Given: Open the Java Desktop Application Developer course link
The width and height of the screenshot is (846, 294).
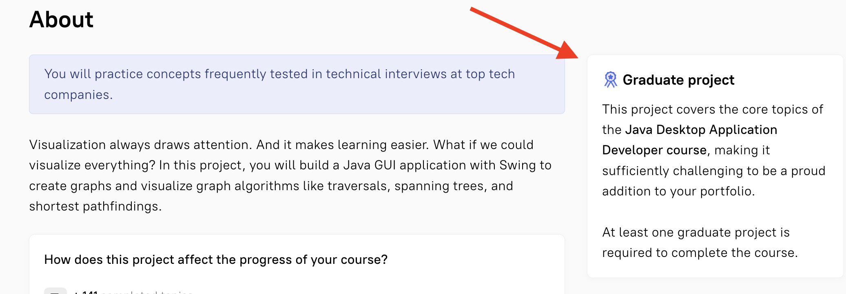Looking at the screenshot, I should coord(689,140).
